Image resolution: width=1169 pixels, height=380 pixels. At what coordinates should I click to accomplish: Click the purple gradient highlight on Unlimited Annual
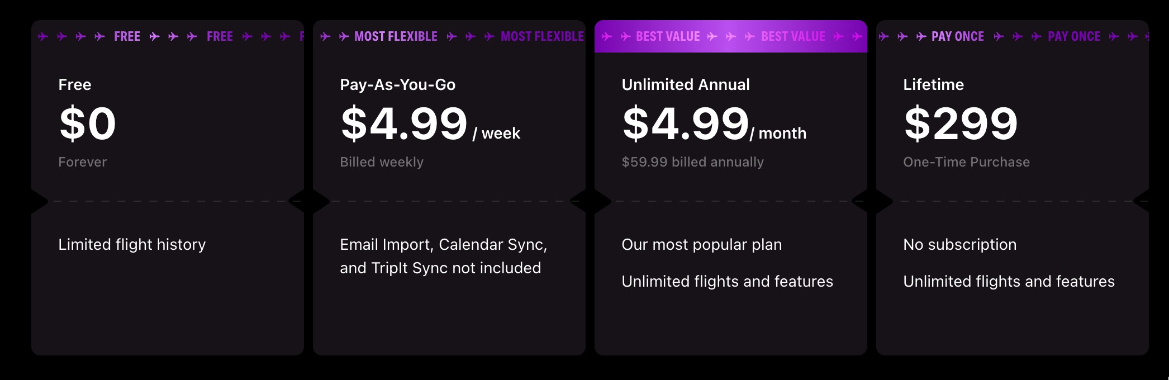click(x=730, y=36)
